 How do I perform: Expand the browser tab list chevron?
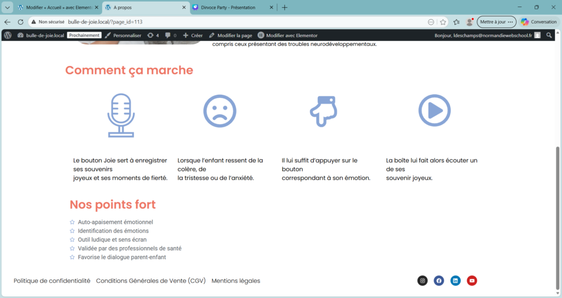(7, 8)
